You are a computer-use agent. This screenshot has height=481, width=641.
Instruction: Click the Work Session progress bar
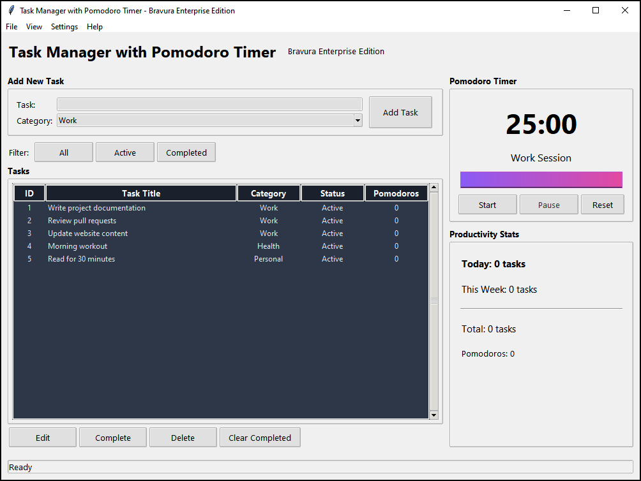[x=541, y=179]
